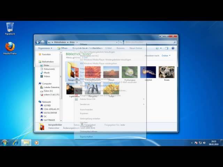
Task: Launch Windows Media Player from taskbar
Action: click(37, 143)
